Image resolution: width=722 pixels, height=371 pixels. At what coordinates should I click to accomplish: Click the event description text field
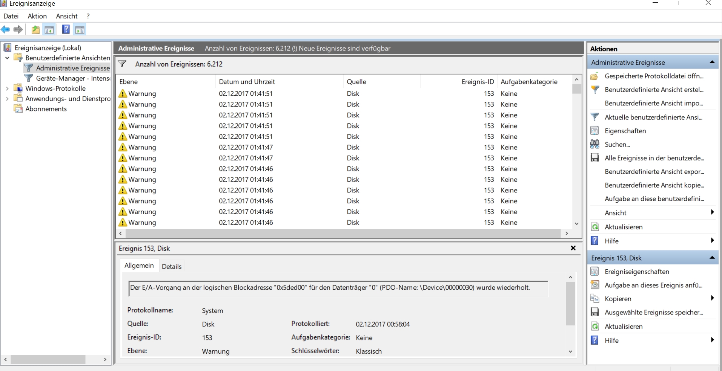pos(338,288)
